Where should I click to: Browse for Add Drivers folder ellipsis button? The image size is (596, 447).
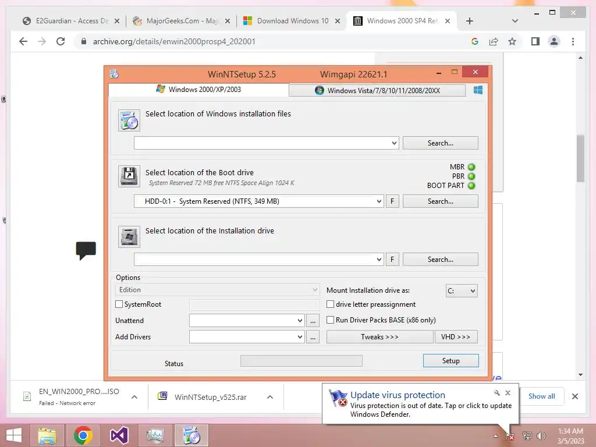[x=313, y=337]
